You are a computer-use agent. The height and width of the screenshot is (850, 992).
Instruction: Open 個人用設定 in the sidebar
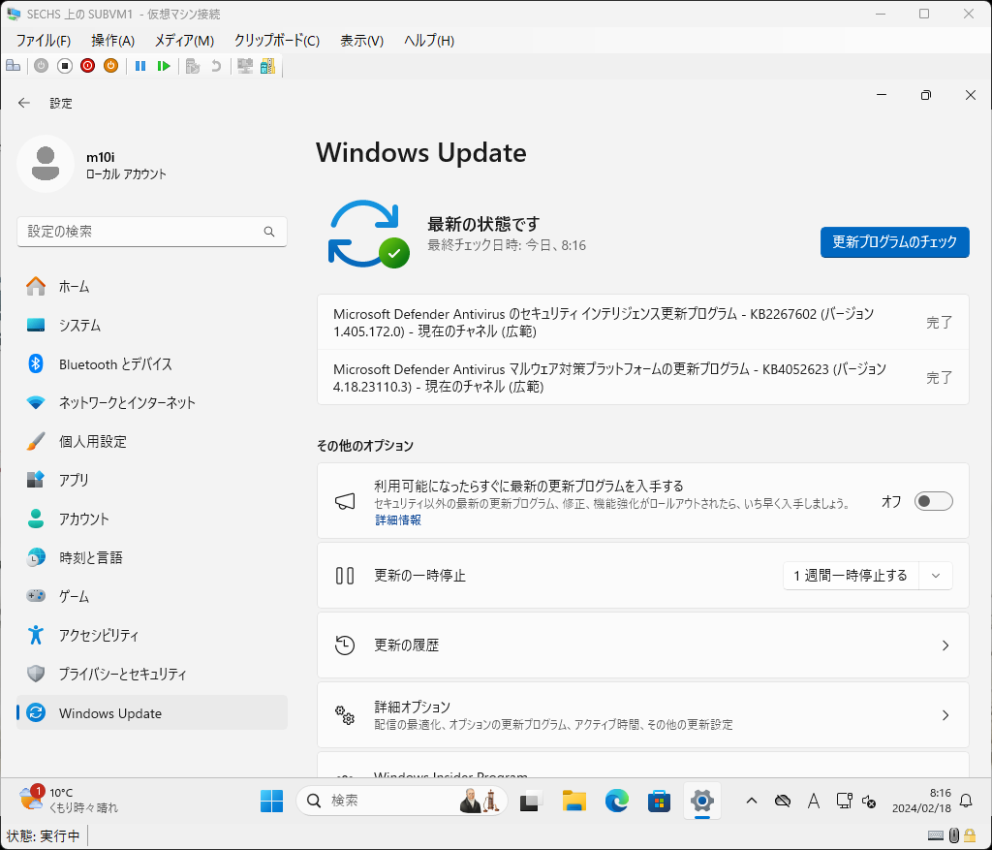click(152, 442)
